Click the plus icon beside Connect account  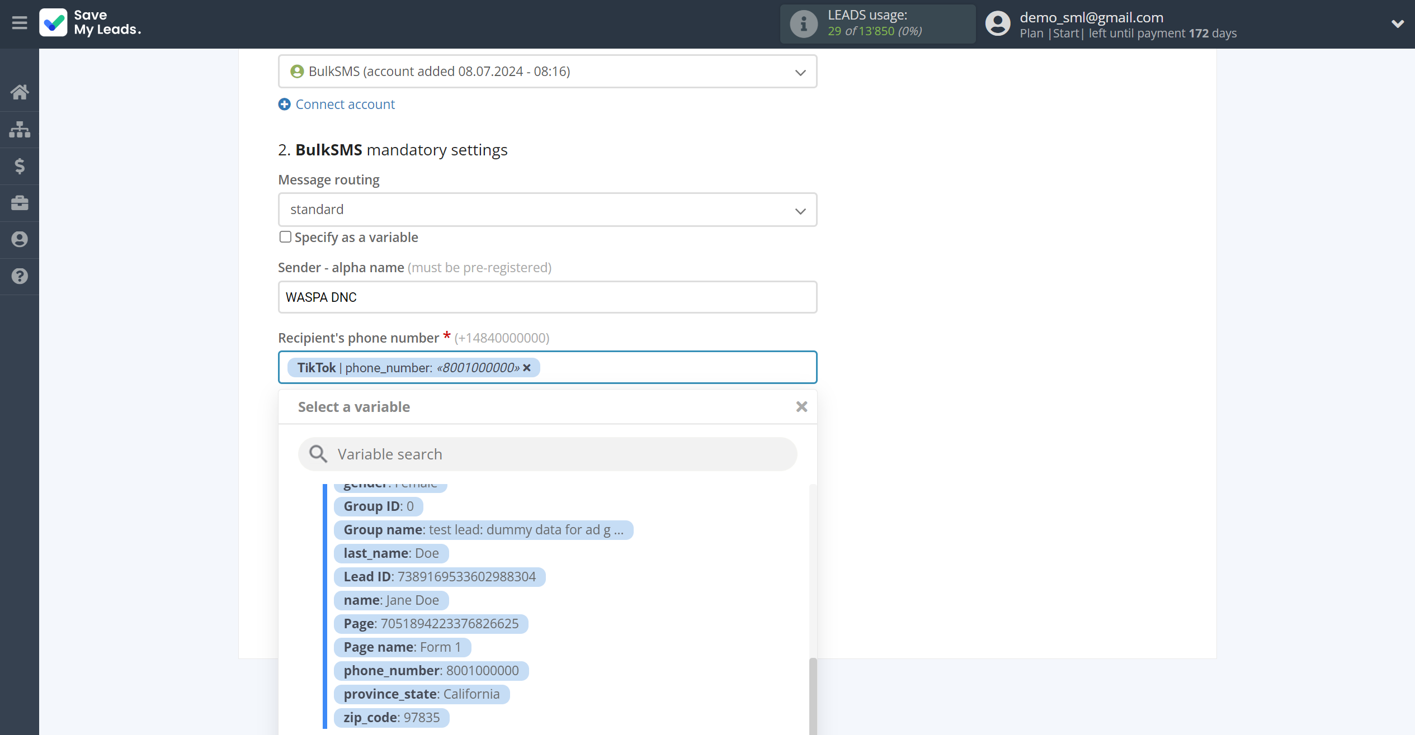285,105
